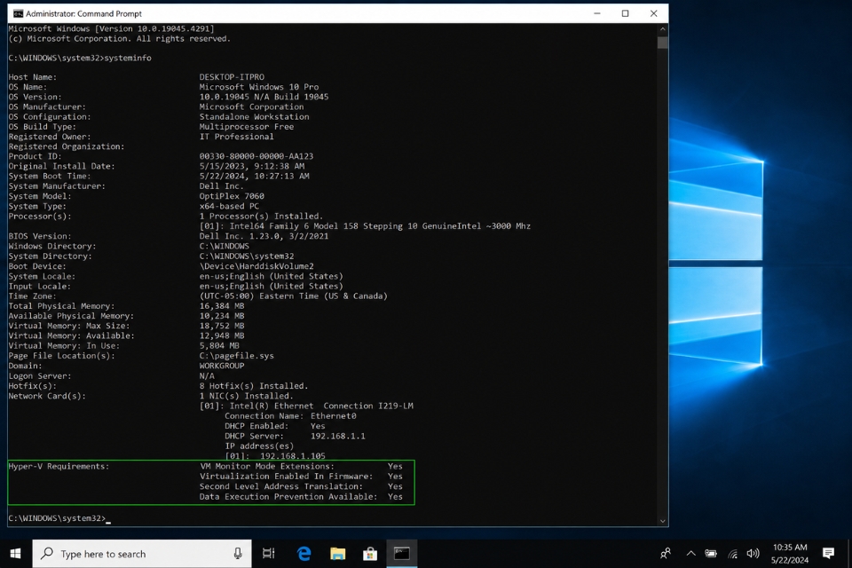852x568 pixels.
Task: Click the OS name Microsoft Windows 10 Pro
Action: (x=258, y=87)
